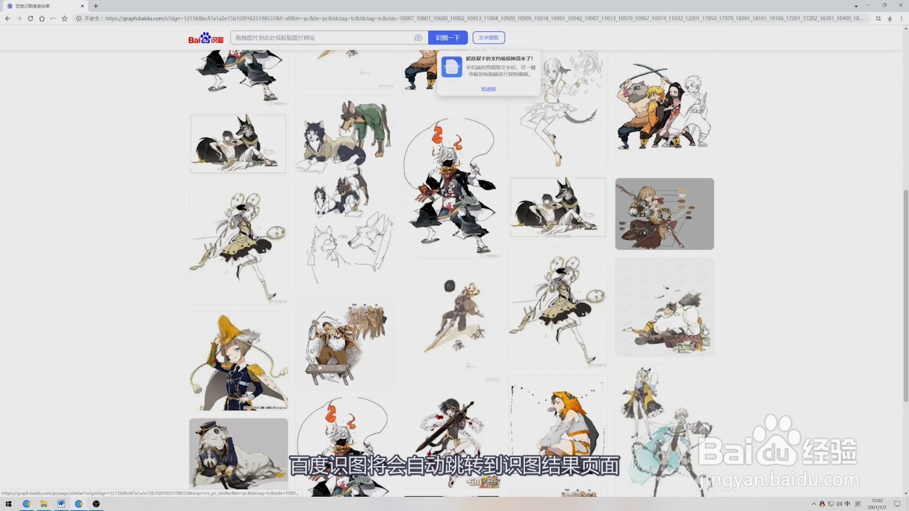
Task: Open the Windows Start menu
Action: point(9,504)
